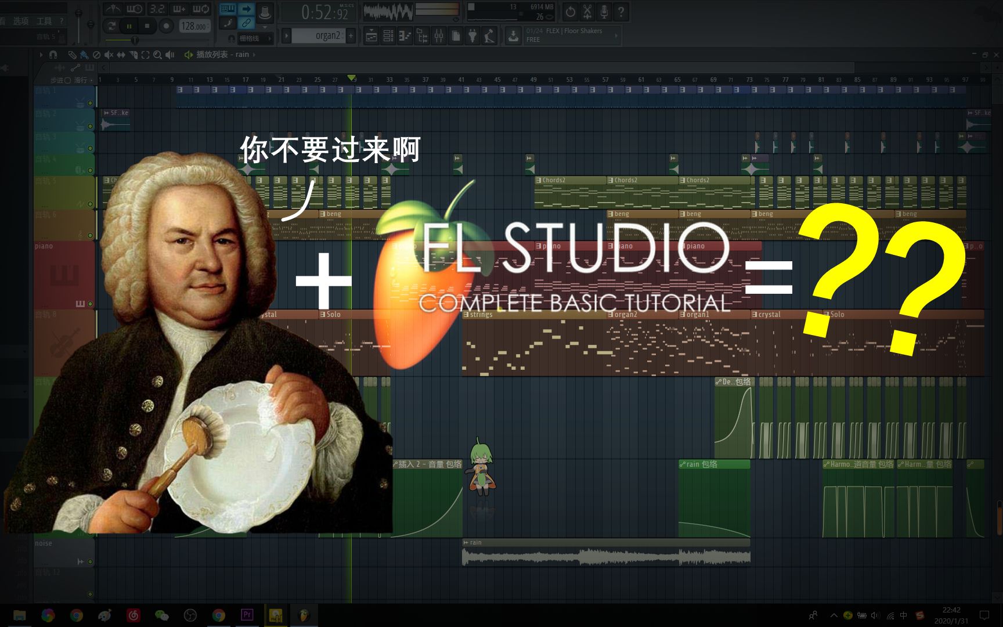Image resolution: width=1003 pixels, height=627 pixels.
Task: Mute the piano track green light
Action: tap(90, 304)
